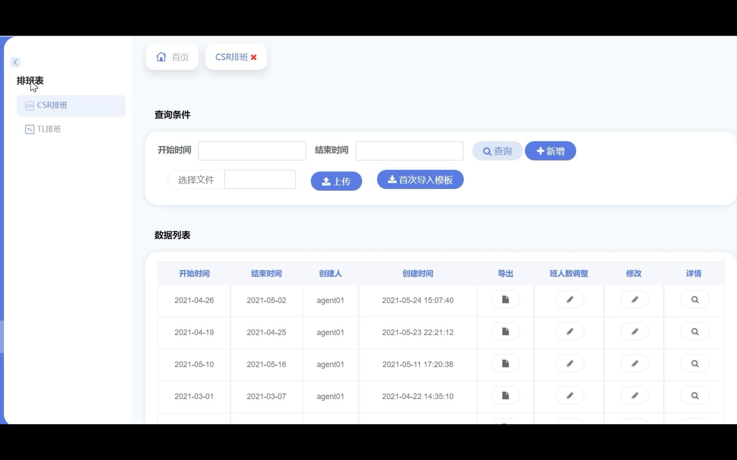Select the end date cell 2021-03-07
737x460 pixels.
coord(267,396)
